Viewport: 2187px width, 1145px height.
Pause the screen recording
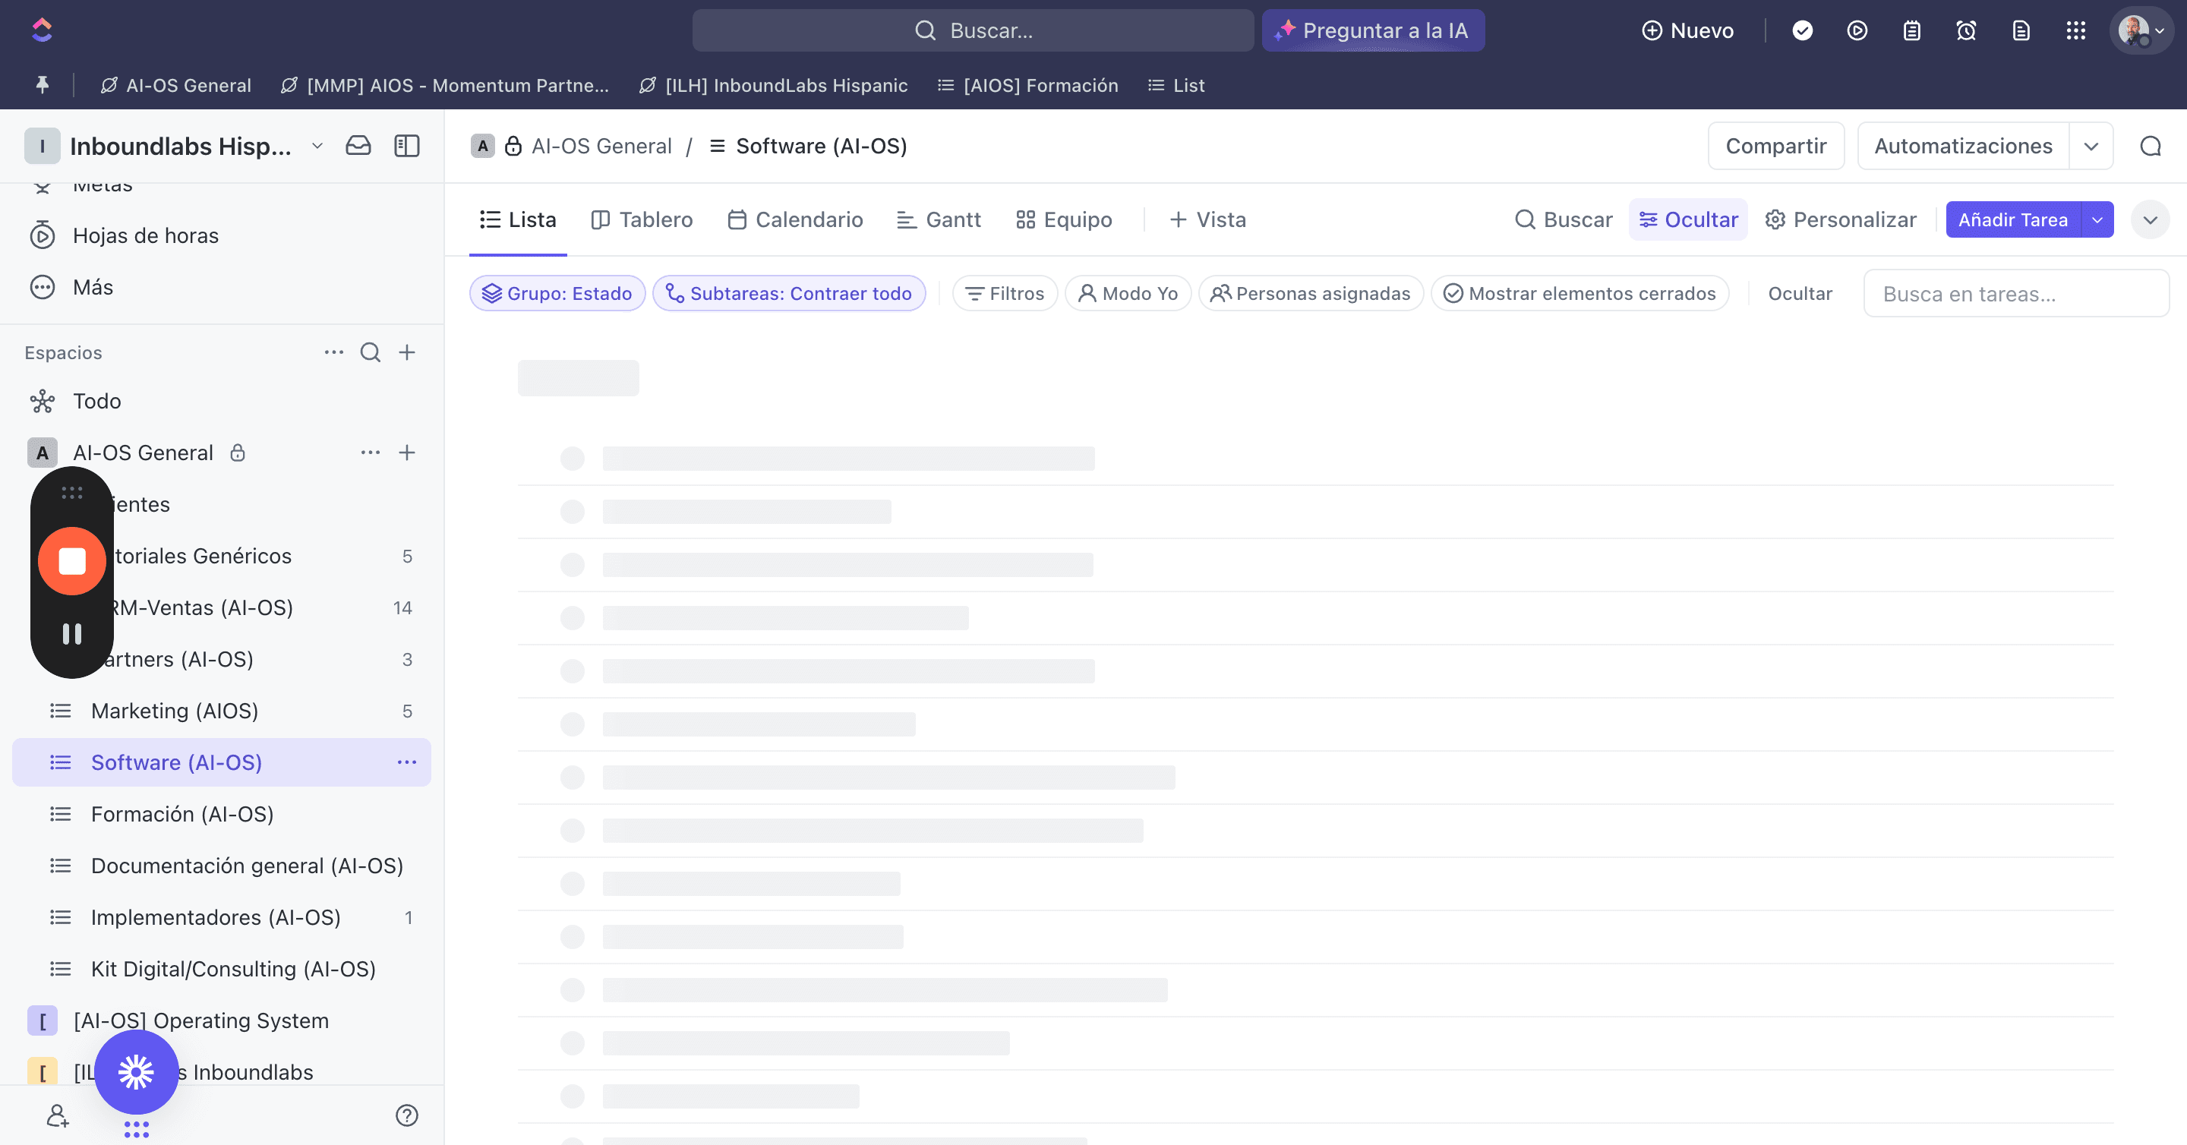pos(72,634)
